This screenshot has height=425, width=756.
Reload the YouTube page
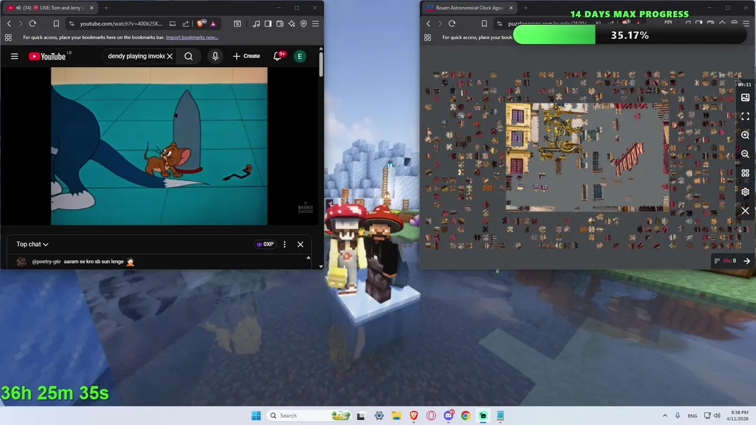click(x=32, y=24)
